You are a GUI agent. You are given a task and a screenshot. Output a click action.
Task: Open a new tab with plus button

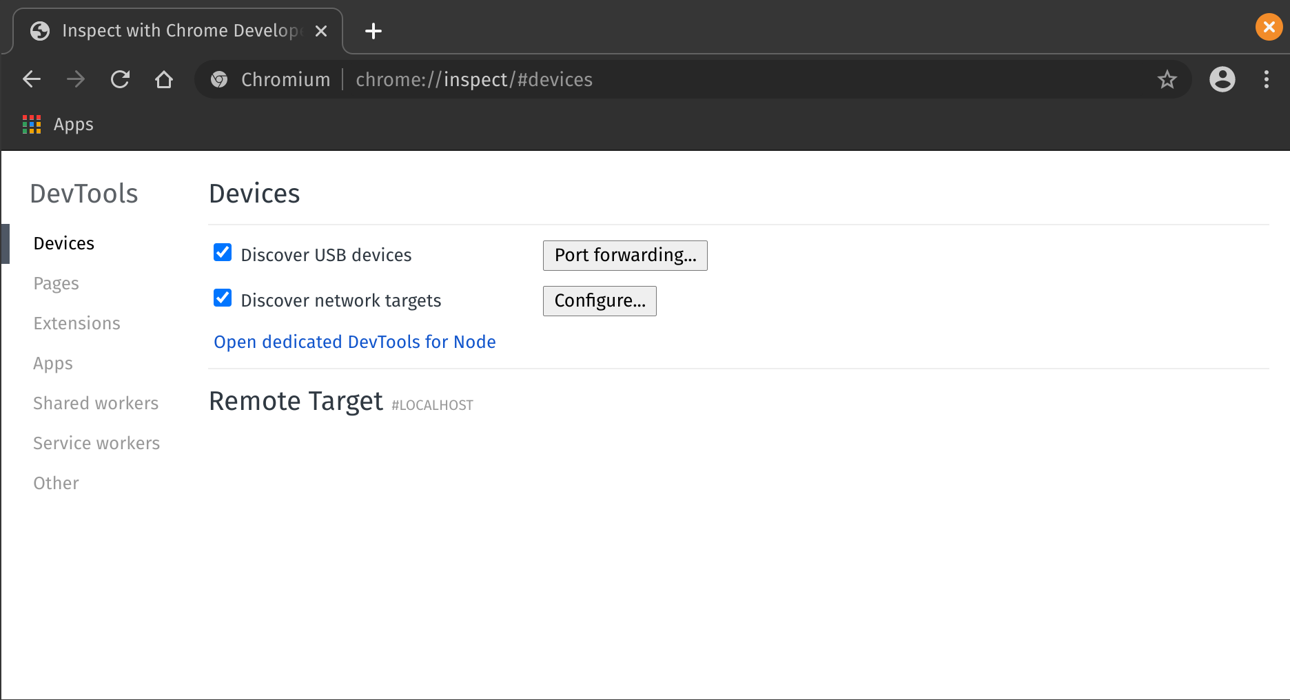(373, 31)
